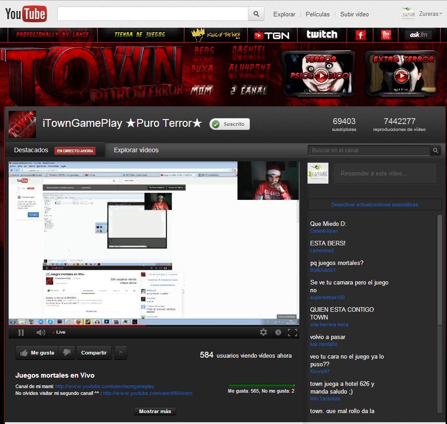Viewport: 447px width, 424px height.
Task: Pause the live video
Action: (21, 333)
